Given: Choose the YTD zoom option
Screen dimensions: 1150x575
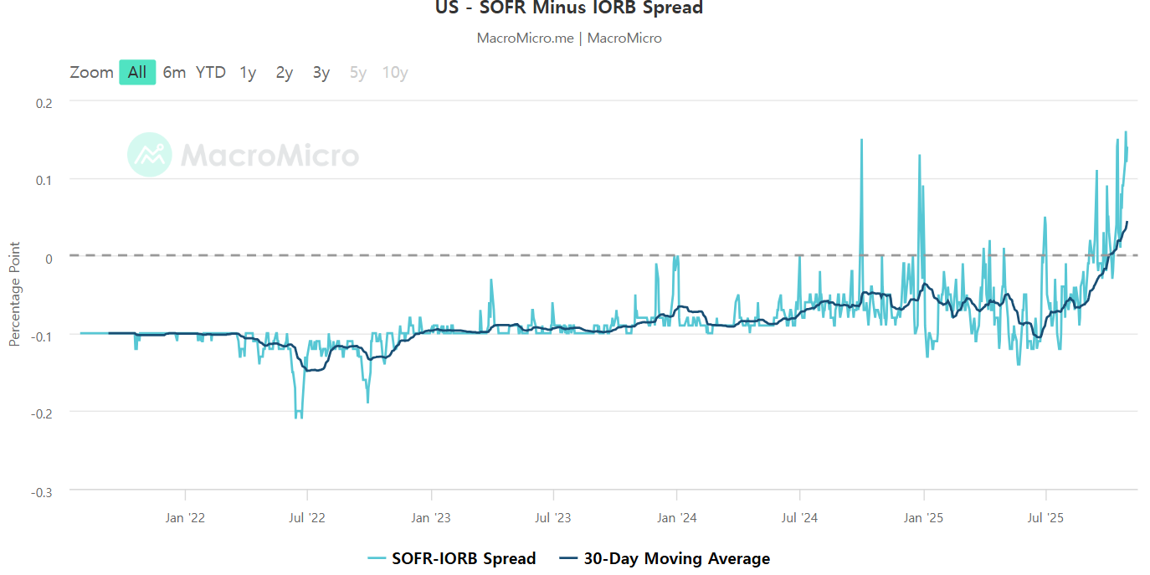Looking at the screenshot, I should point(211,72).
